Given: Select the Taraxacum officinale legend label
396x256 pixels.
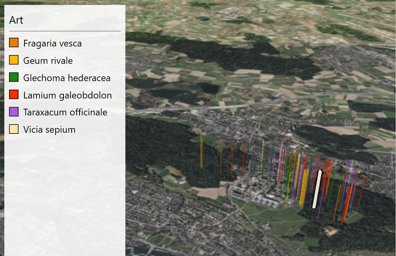Looking at the screenshot, I should (x=65, y=112).
